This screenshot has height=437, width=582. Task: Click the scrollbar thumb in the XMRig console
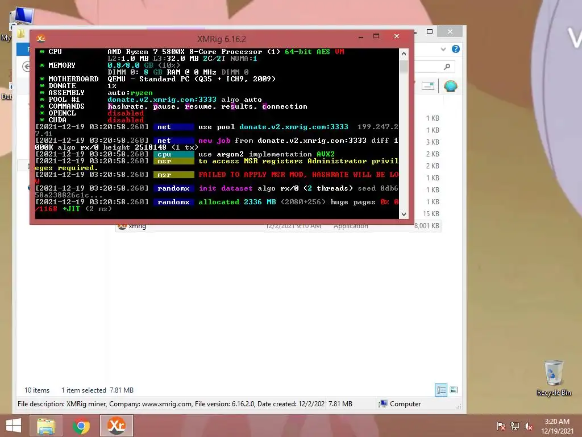point(404,66)
